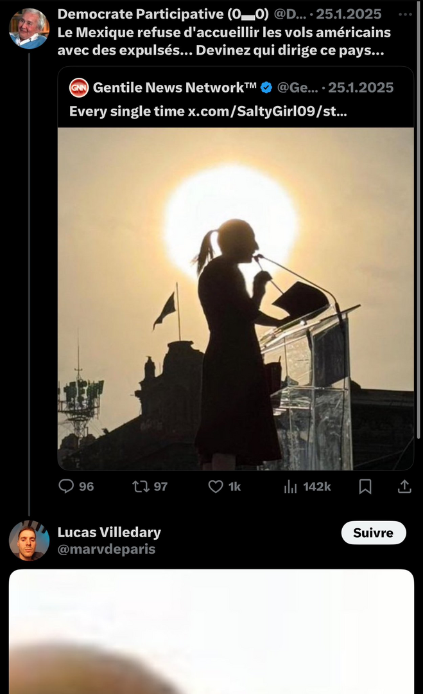Click the GNN logo in the quoted tweet
This screenshot has height=694, width=423.
[79, 87]
